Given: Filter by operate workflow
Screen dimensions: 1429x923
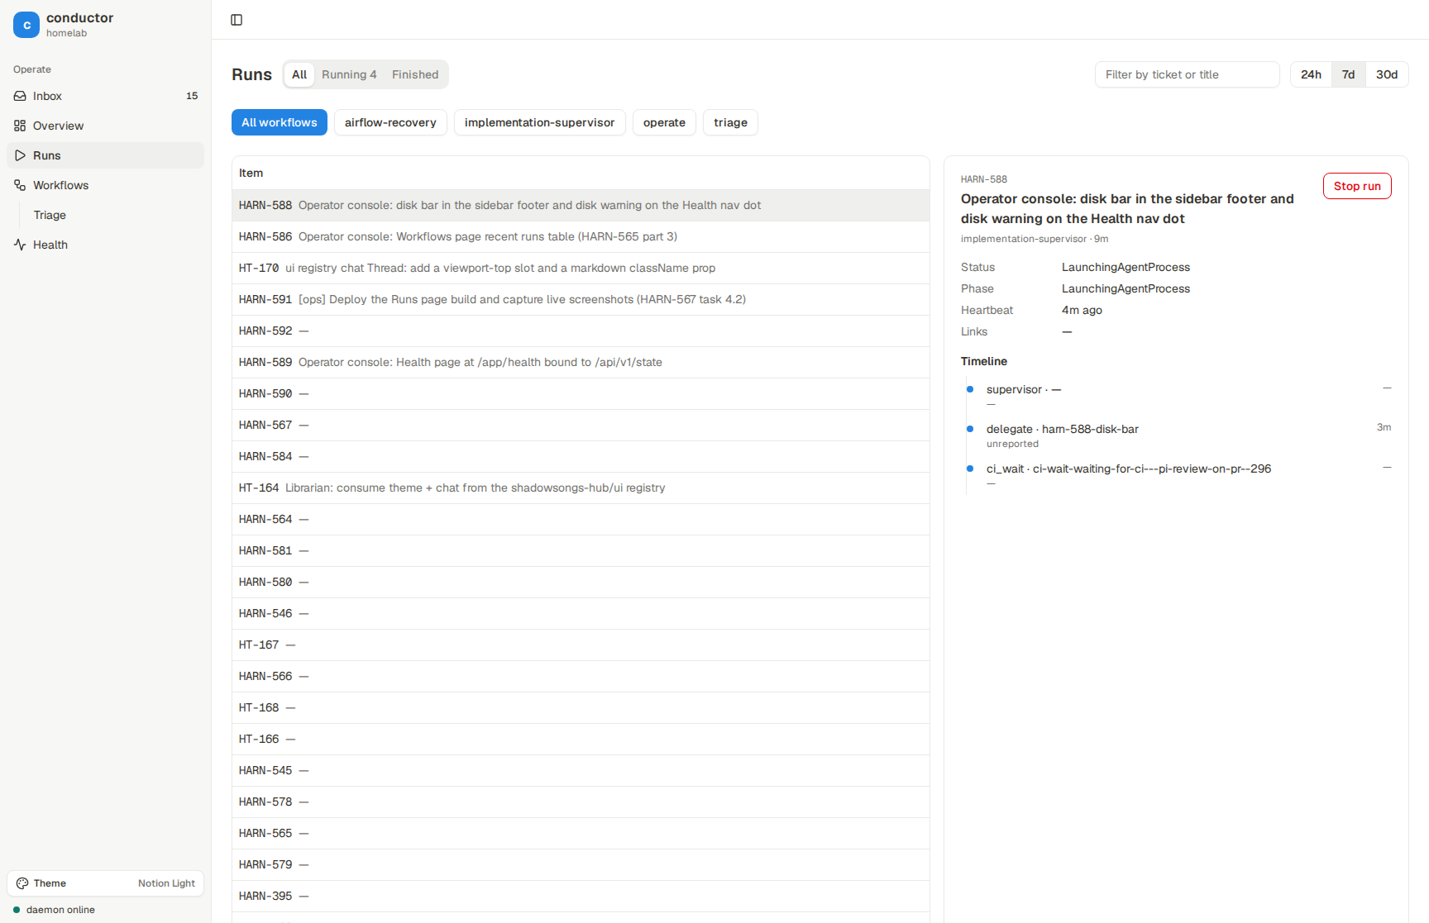Looking at the screenshot, I should tap(664, 122).
